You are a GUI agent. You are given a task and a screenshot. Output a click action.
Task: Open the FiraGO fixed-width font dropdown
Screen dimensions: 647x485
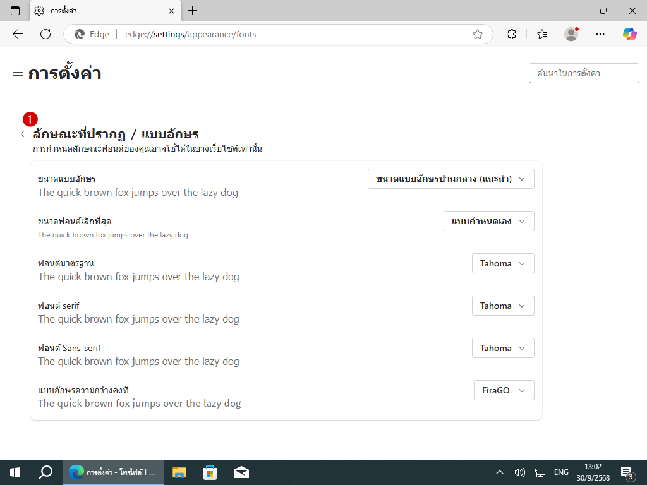pyautogui.click(x=504, y=390)
